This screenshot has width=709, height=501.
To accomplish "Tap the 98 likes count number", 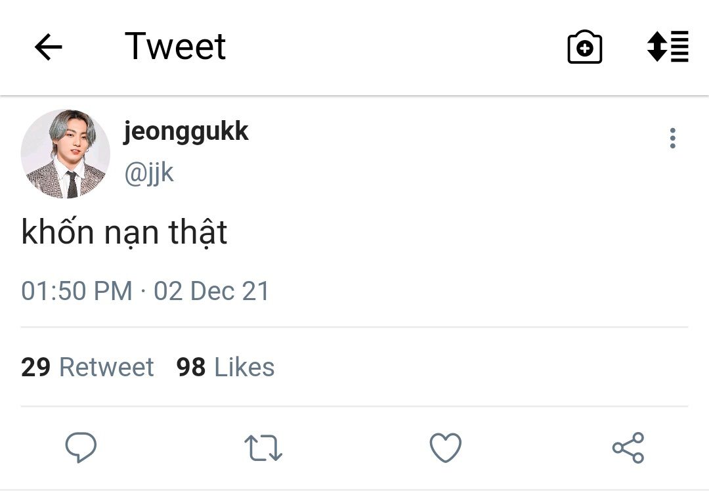I will tap(191, 367).
